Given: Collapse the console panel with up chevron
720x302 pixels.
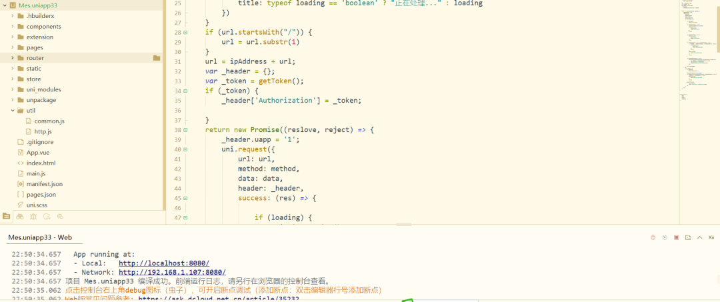Looking at the screenshot, I should click(x=699, y=237).
